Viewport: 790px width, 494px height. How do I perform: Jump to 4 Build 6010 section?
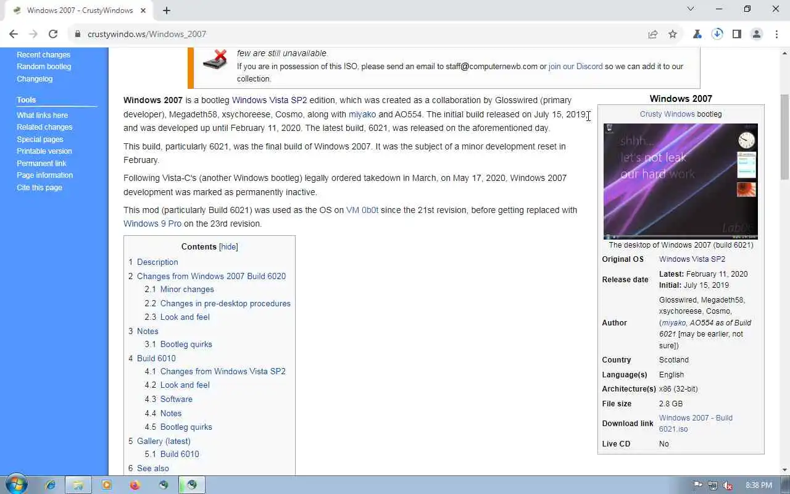click(x=152, y=358)
